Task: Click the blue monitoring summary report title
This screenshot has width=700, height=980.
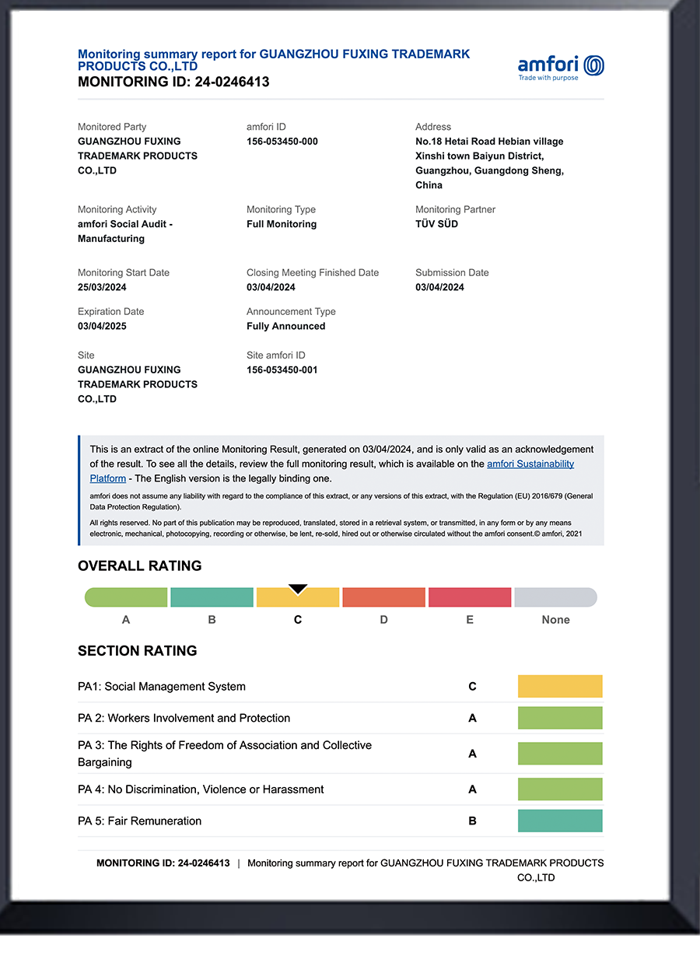Action: 274,60
